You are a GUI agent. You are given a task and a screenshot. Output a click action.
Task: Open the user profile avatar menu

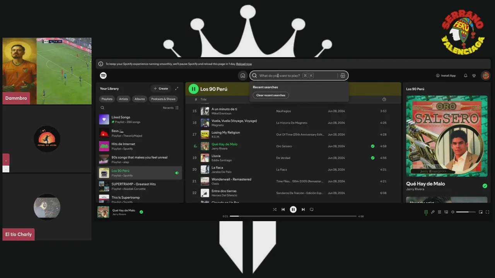pyautogui.click(x=486, y=76)
